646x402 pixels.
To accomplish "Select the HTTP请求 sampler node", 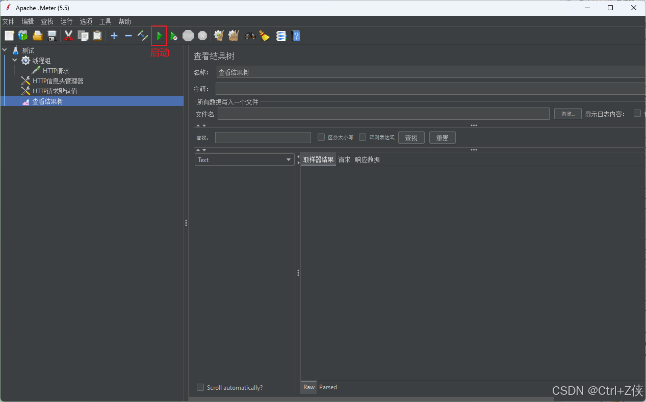I will 56,71.
